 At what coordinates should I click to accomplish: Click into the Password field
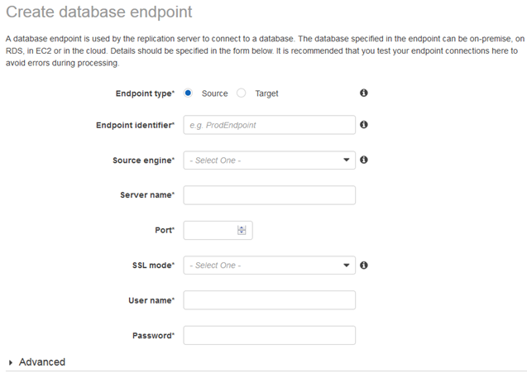[269, 335]
